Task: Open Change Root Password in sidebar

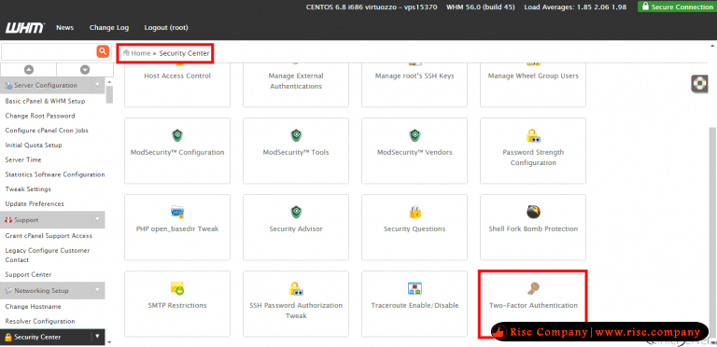Action: point(40,116)
